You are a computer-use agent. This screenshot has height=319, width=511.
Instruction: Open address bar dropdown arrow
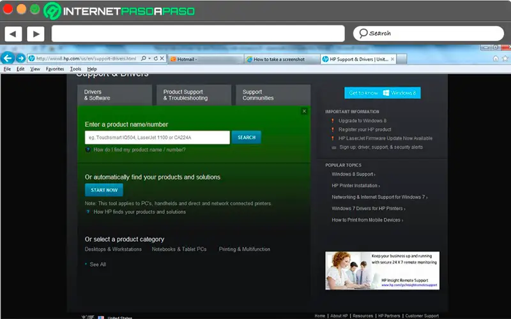(149, 59)
